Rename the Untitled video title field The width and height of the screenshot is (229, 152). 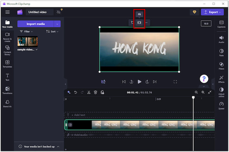(x=40, y=12)
